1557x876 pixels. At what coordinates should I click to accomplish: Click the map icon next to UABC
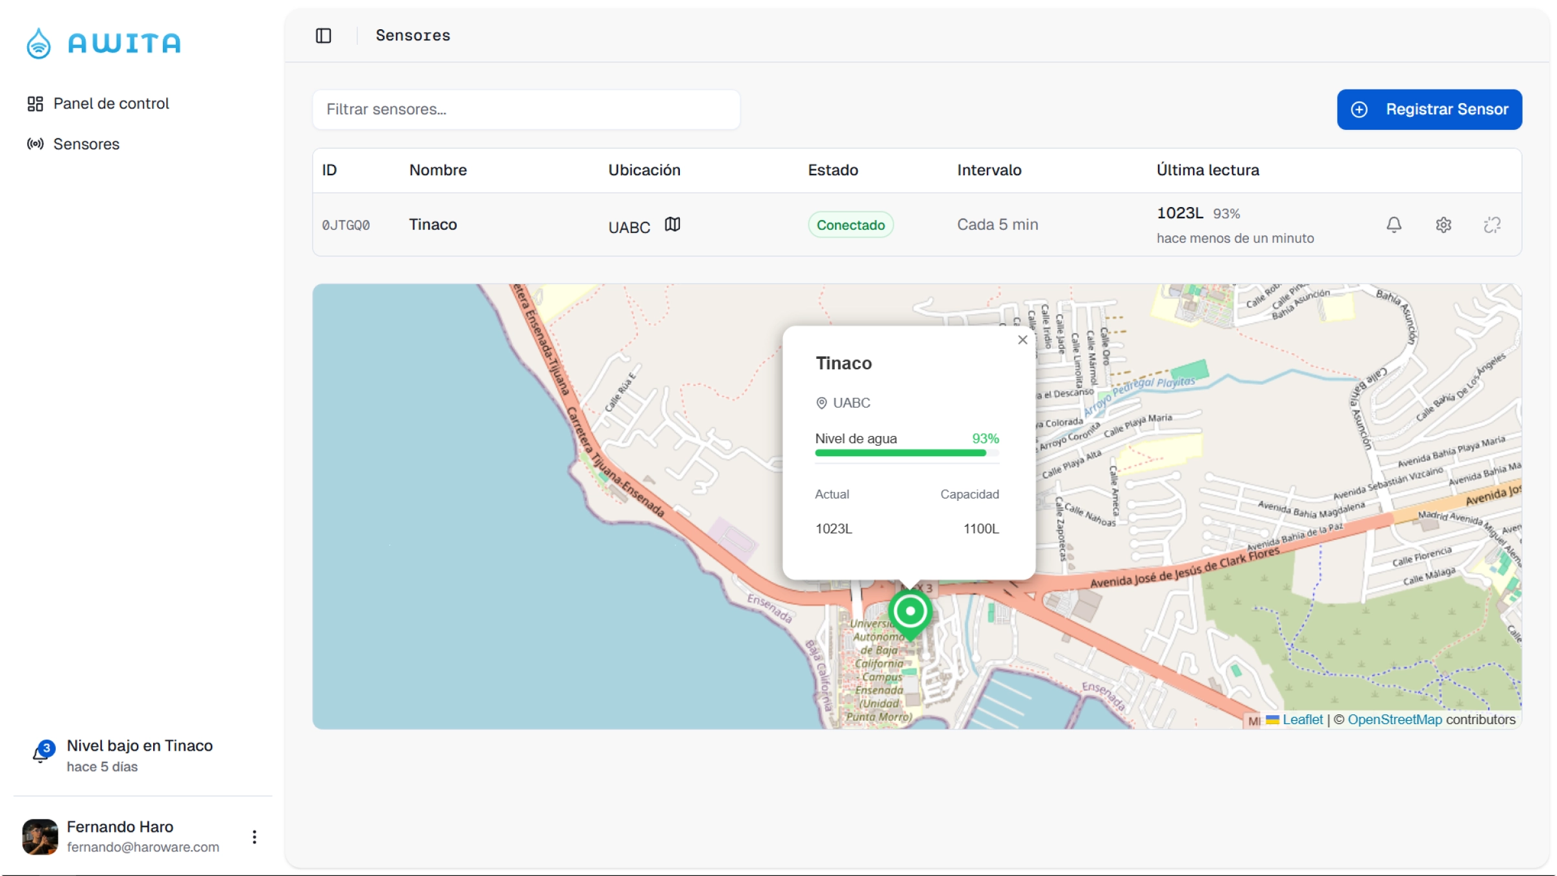(672, 225)
